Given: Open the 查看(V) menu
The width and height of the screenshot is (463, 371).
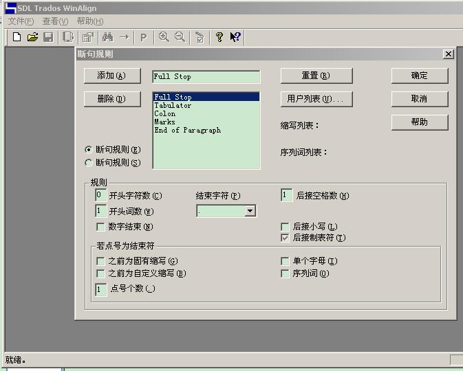Looking at the screenshot, I should (55, 21).
